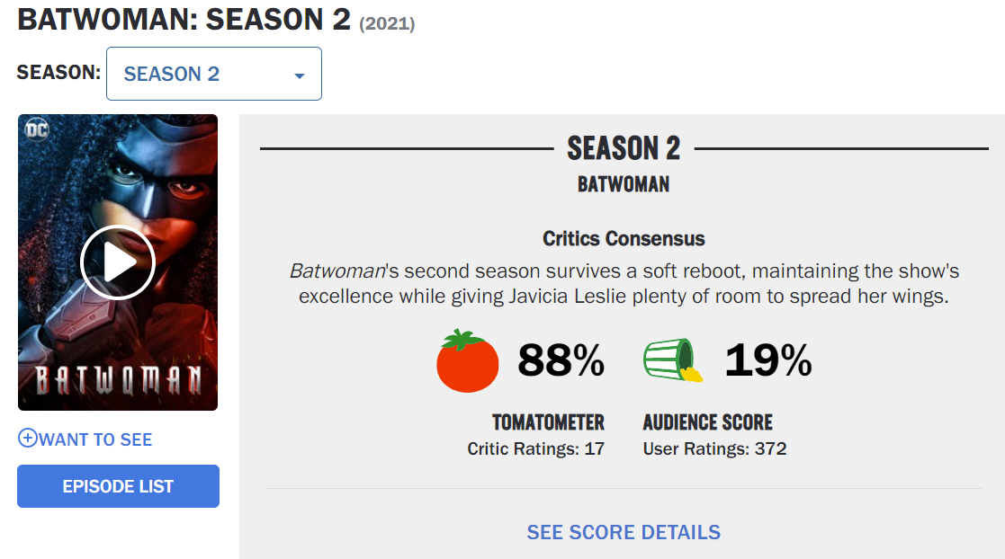Play the Batwoman trailer
This screenshot has height=559, width=1005.
click(x=118, y=262)
